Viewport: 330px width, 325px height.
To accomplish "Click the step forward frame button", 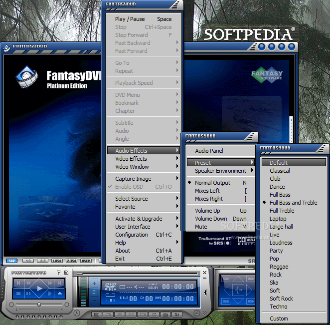I will click(x=50, y=294).
